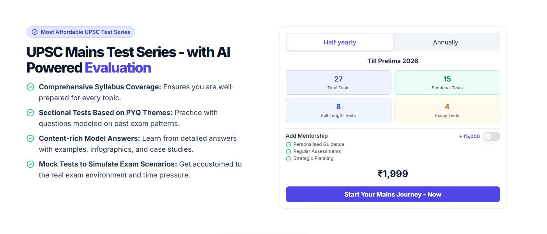Click checkmark icon in Most Affordable badge
Viewport: 547px width, 234px height.
(35, 32)
